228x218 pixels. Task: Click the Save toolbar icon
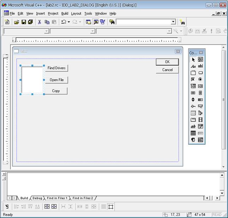click(x=24, y=22)
